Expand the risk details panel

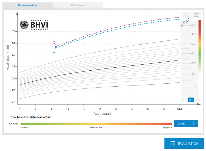[x=186, y=123]
